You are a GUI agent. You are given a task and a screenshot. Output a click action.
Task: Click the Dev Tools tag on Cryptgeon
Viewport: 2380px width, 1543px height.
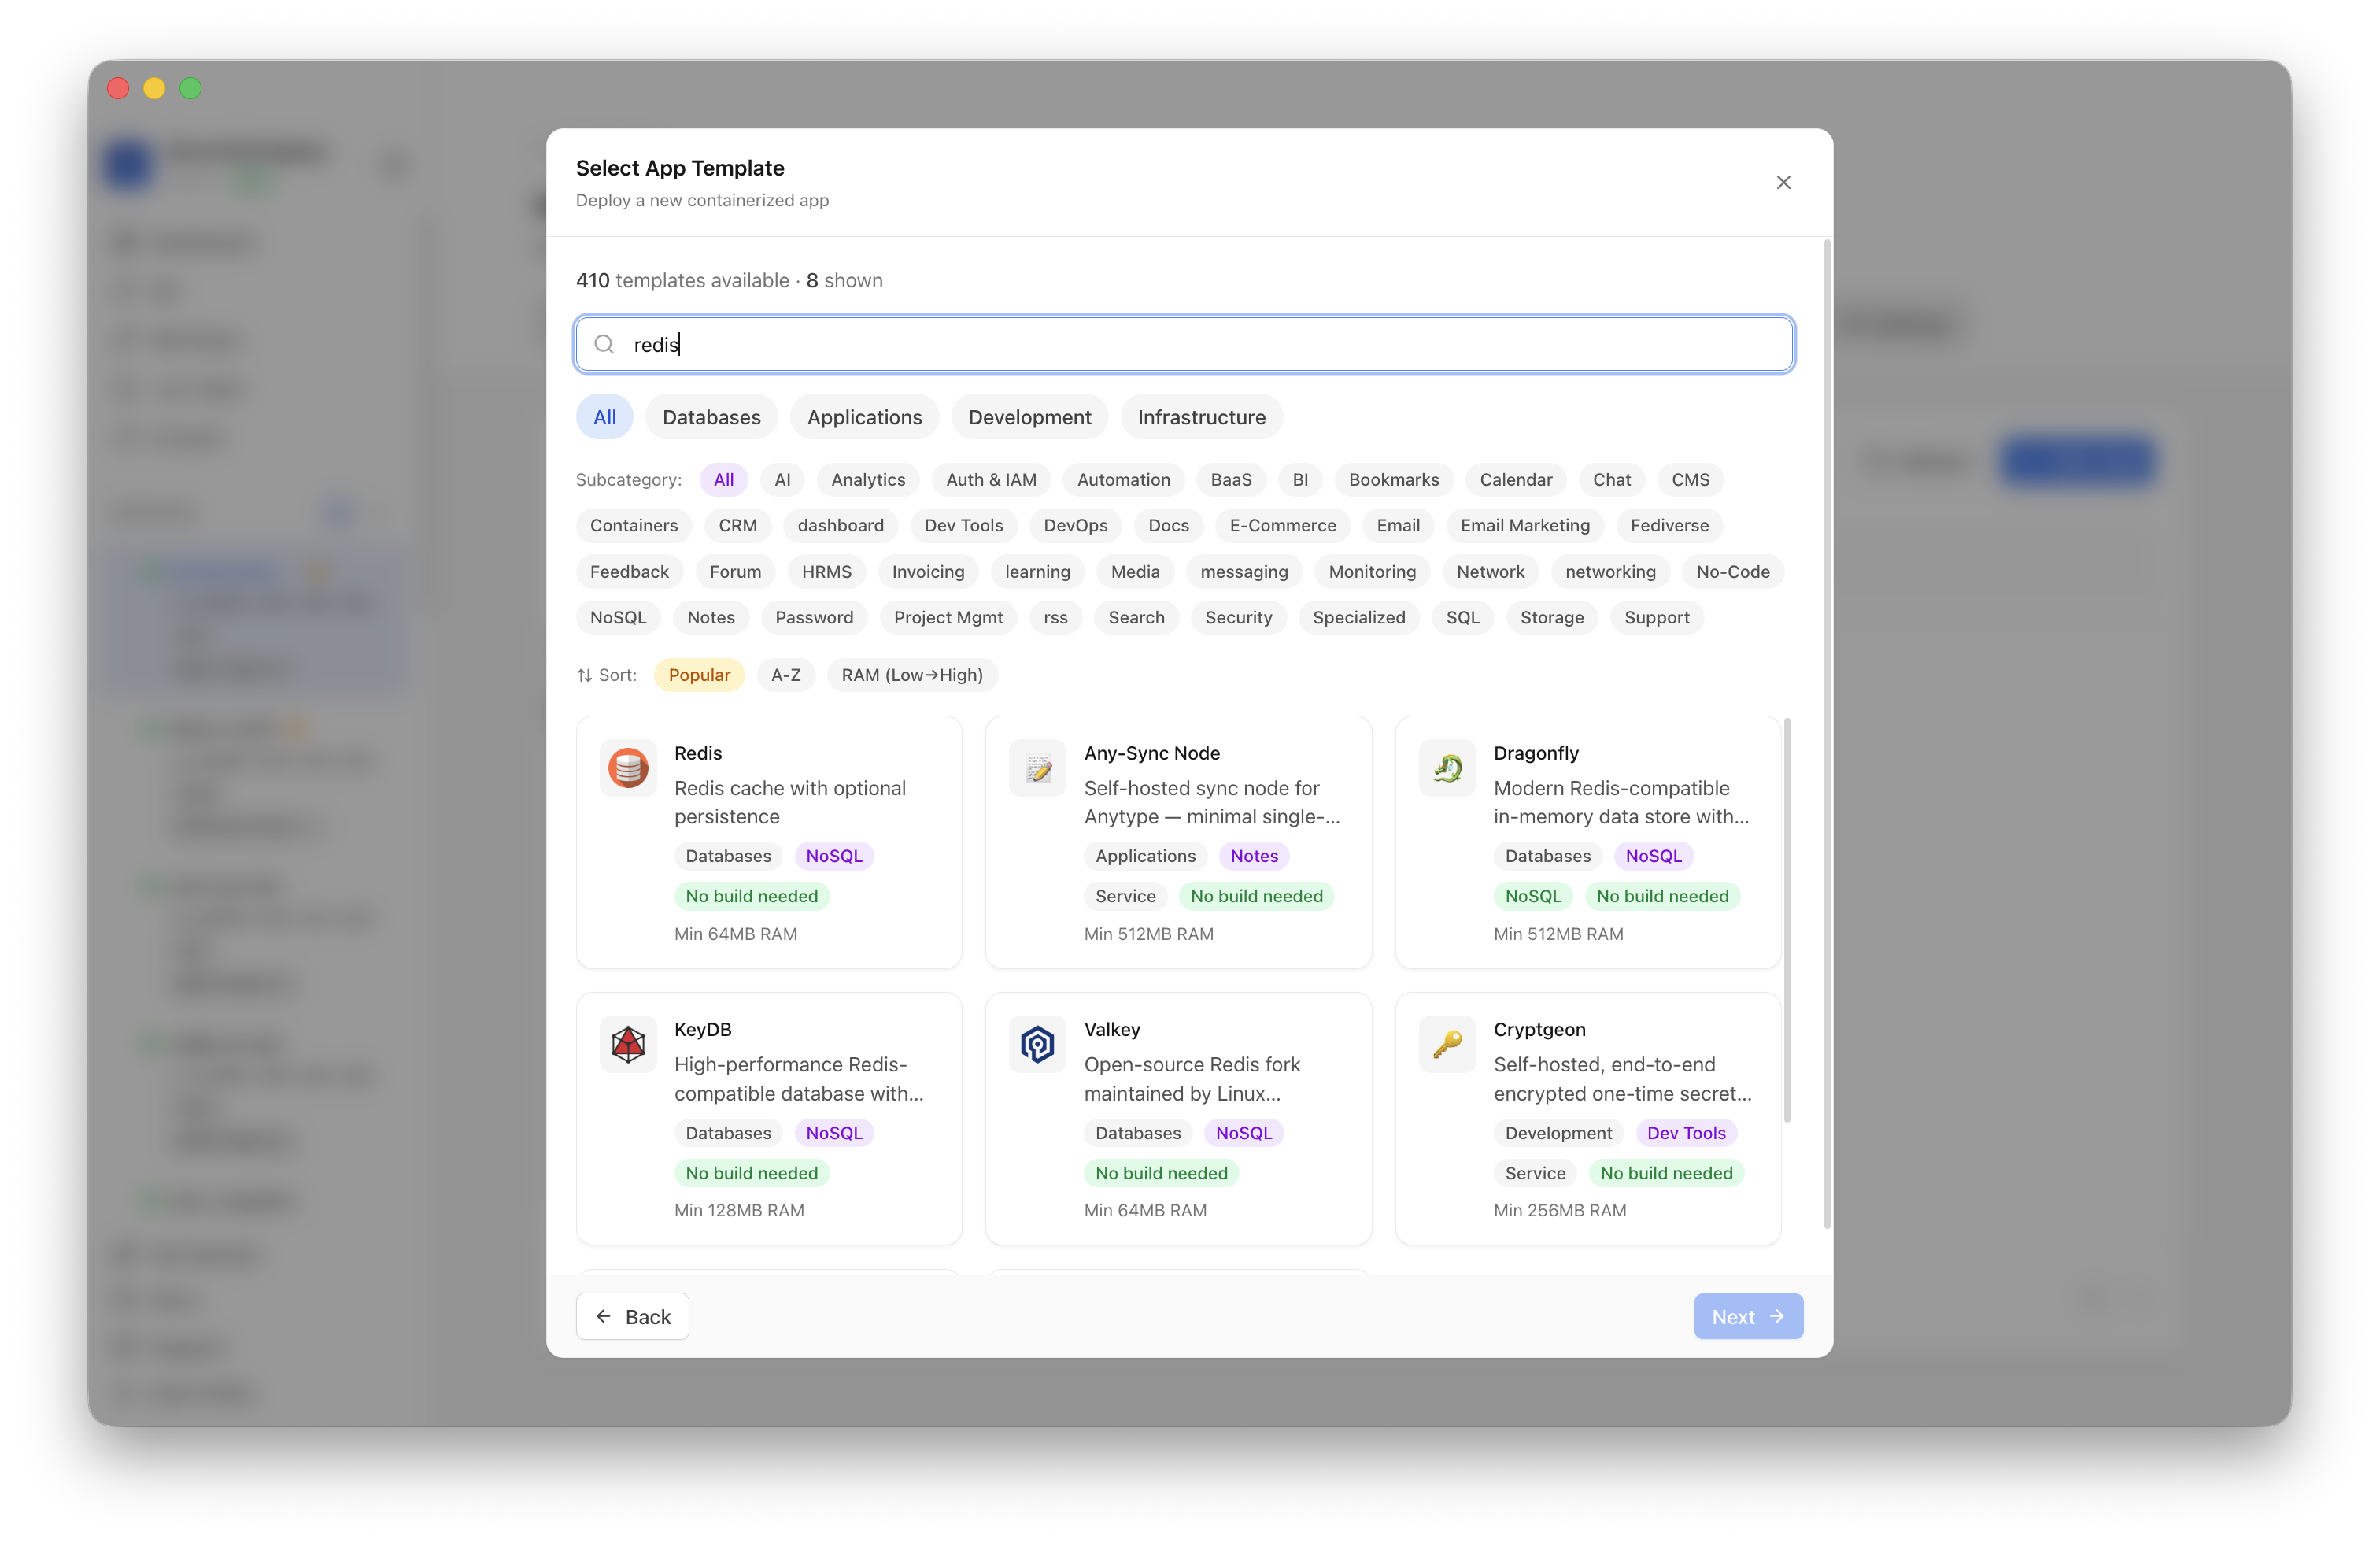pos(1686,1133)
